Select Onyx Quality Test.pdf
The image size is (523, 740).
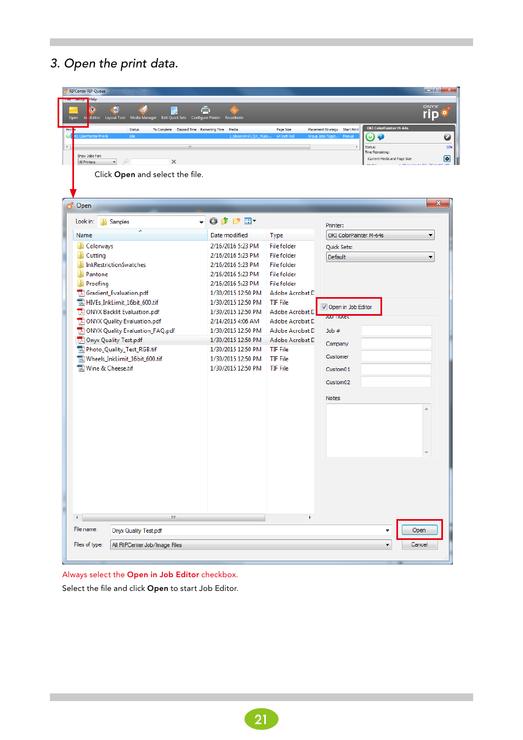[x=110, y=340]
